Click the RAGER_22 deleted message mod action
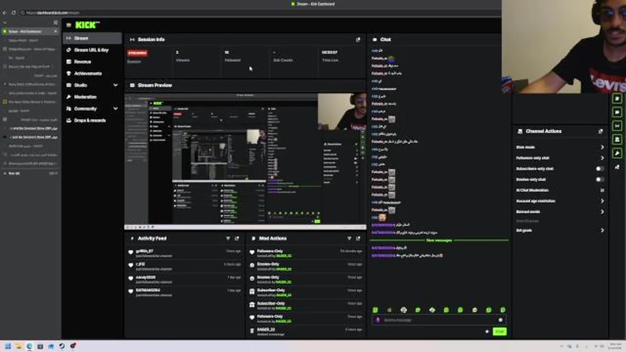This screenshot has height=352, width=626. pyautogui.click(x=306, y=332)
